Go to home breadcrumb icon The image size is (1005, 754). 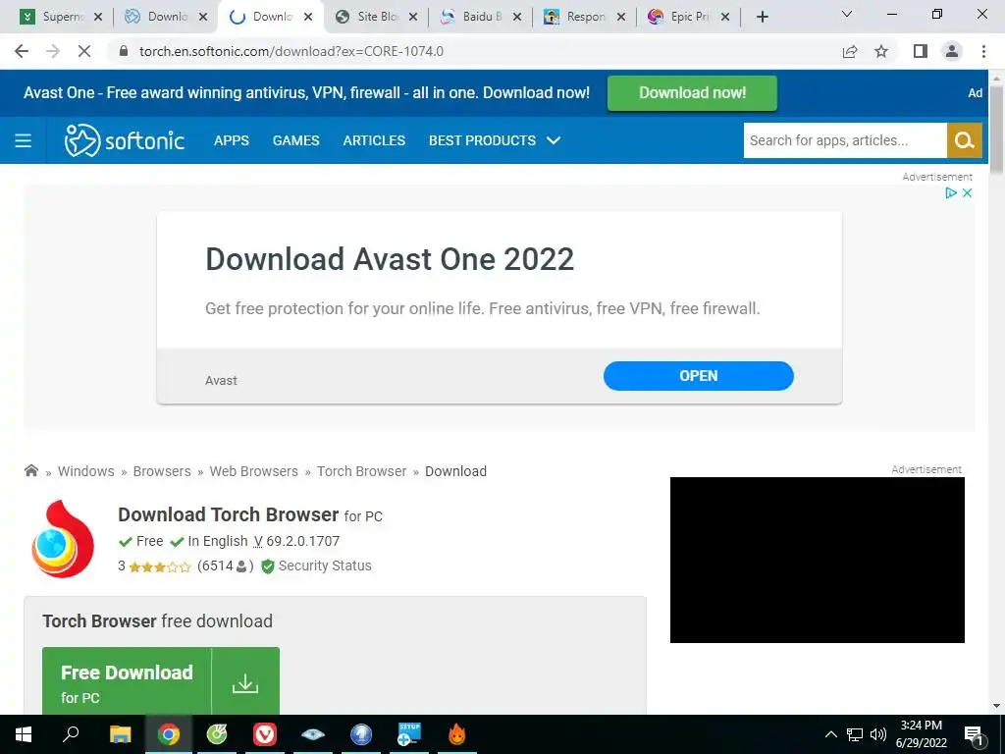tap(30, 470)
